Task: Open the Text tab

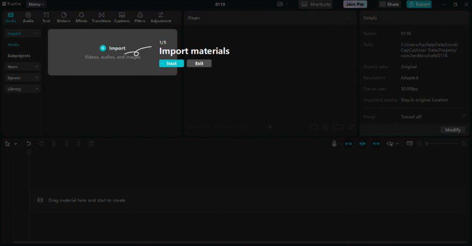Action: pyautogui.click(x=46, y=17)
